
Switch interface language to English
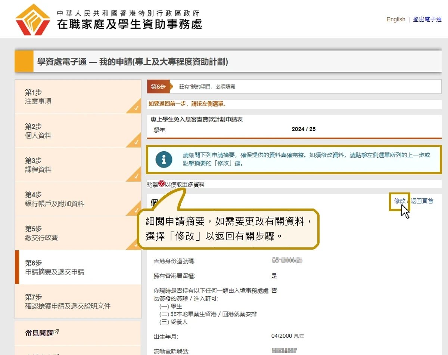[x=396, y=19]
